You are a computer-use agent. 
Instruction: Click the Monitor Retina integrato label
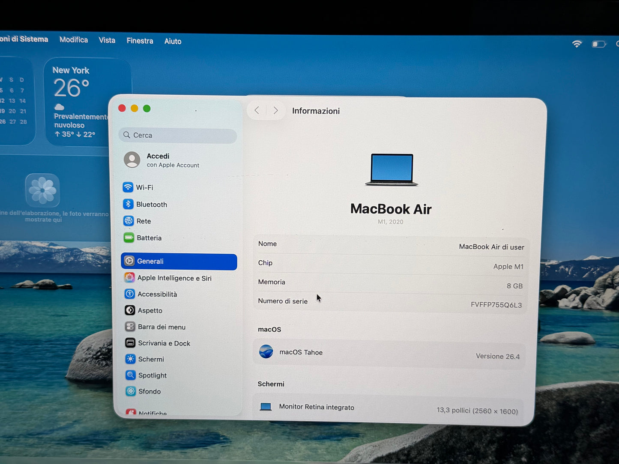317,407
